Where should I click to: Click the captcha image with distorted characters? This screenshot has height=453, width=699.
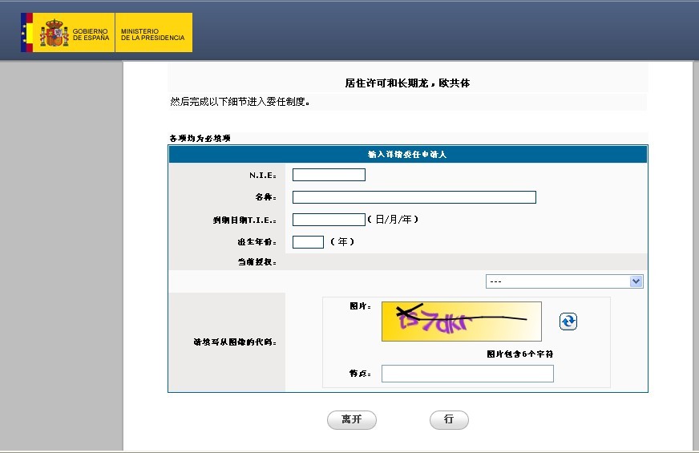461,321
